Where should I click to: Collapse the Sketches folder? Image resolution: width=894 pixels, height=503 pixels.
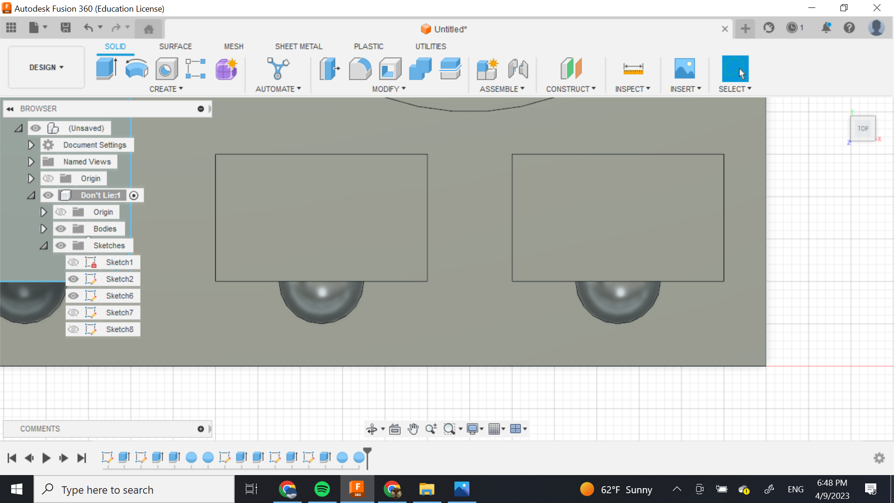(x=43, y=245)
